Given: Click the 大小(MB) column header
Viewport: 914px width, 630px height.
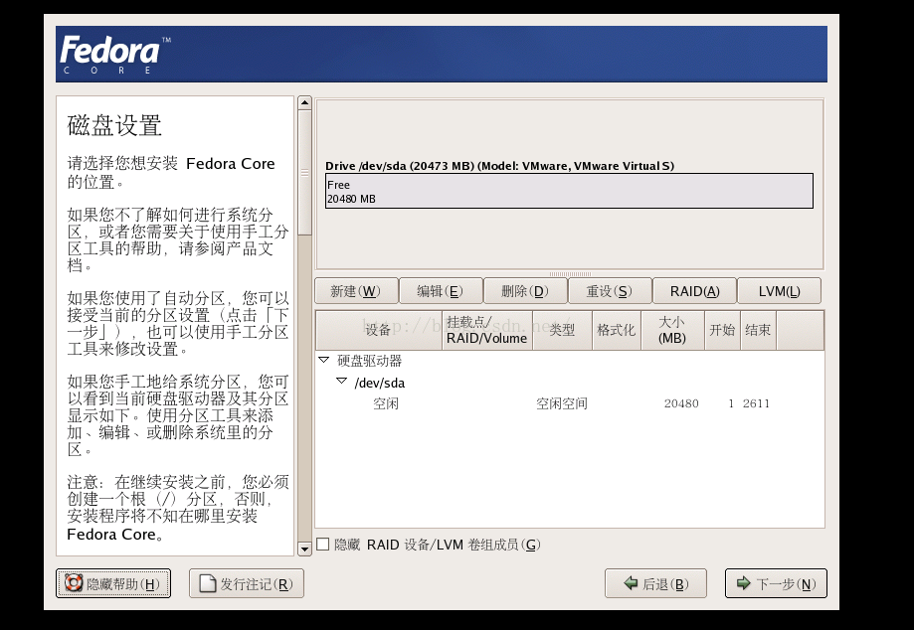Looking at the screenshot, I should pyautogui.click(x=672, y=330).
